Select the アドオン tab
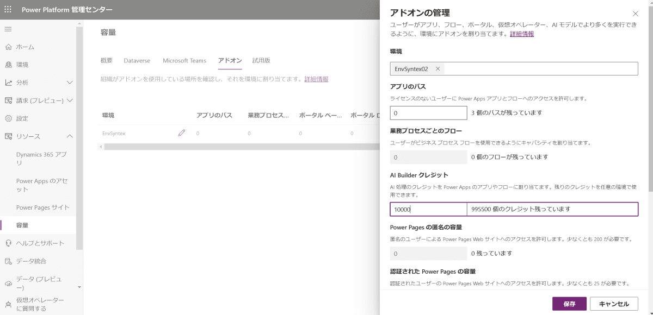The width and height of the screenshot is (653, 315). [x=230, y=61]
